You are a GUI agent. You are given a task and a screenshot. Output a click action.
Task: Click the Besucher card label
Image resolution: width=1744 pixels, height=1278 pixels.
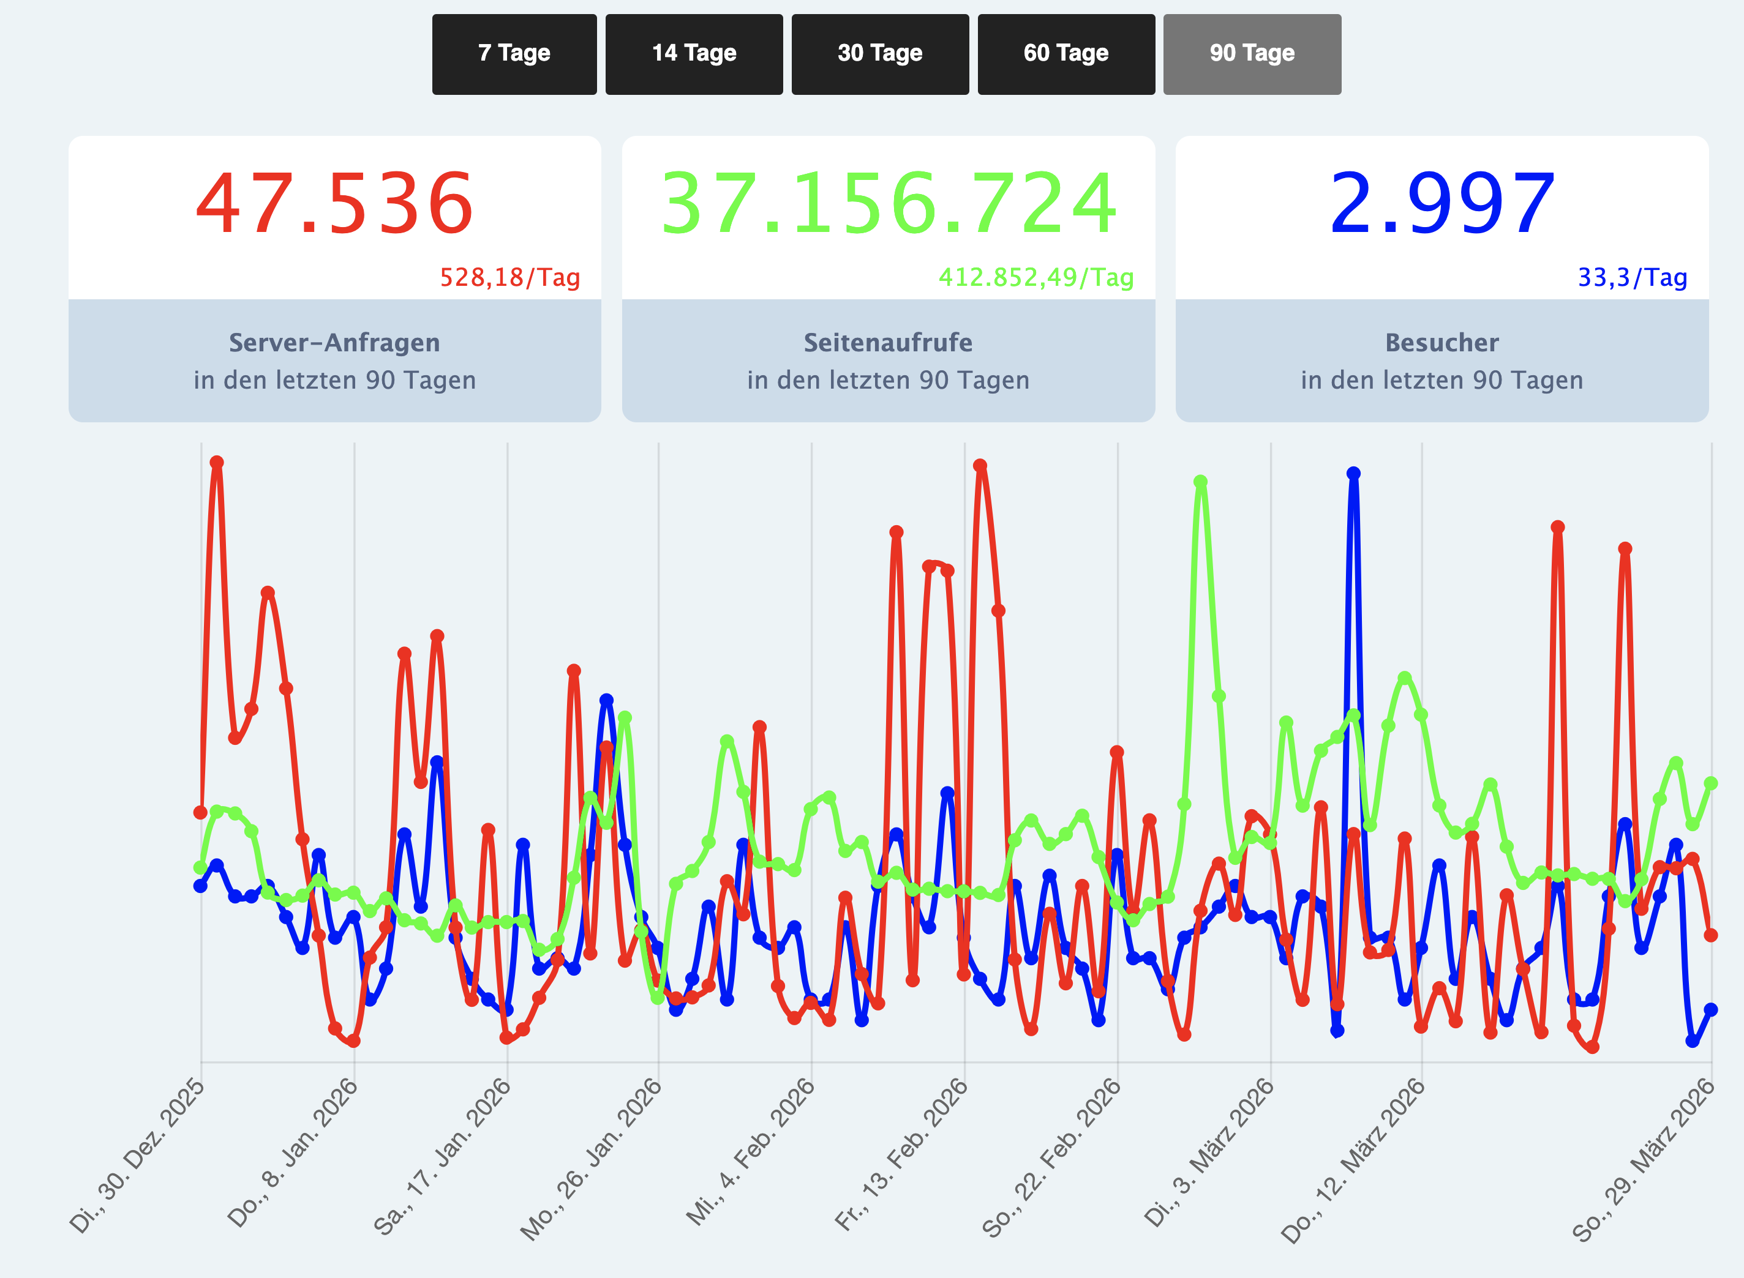[1441, 343]
